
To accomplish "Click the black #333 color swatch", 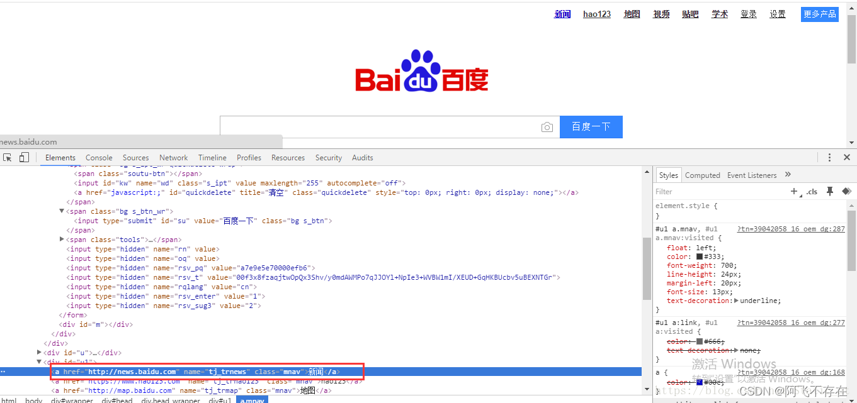I will pos(700,256).
